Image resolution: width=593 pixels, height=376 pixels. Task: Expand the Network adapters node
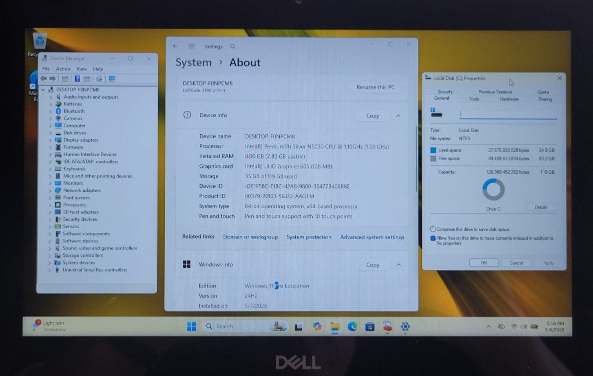50,190
